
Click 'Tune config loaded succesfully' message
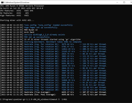pyautogui.click(x=48, y=25)
